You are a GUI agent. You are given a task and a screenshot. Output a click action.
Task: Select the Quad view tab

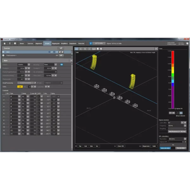pyautogui.click(x=94, y=49)
